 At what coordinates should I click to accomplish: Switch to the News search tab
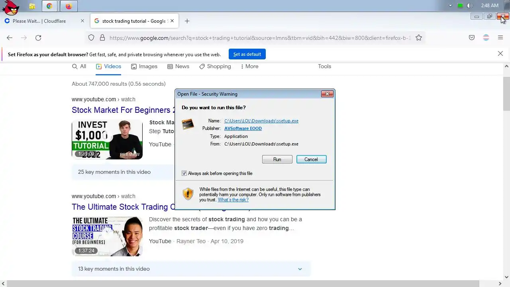point(178,67)
